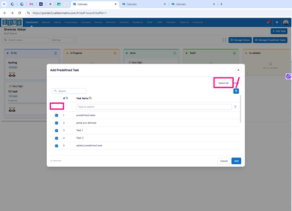Viewport: 292px width, 211px height.
Task: Select the 'added predefined task' name text
Action: [x=89, y=146]
